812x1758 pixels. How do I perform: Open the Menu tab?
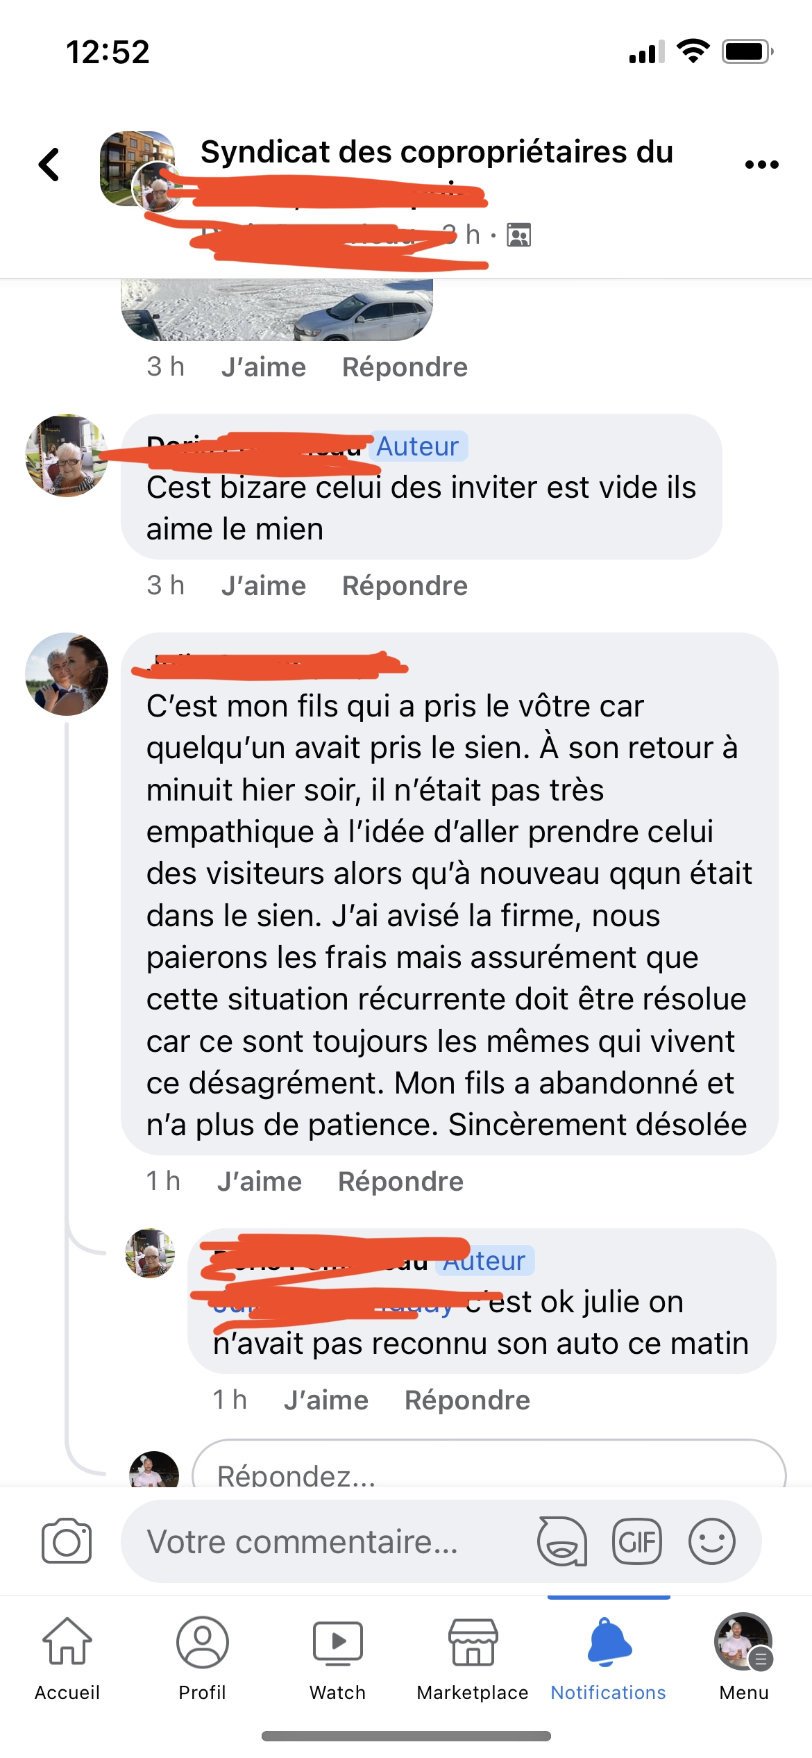[x=744, y=1657]
